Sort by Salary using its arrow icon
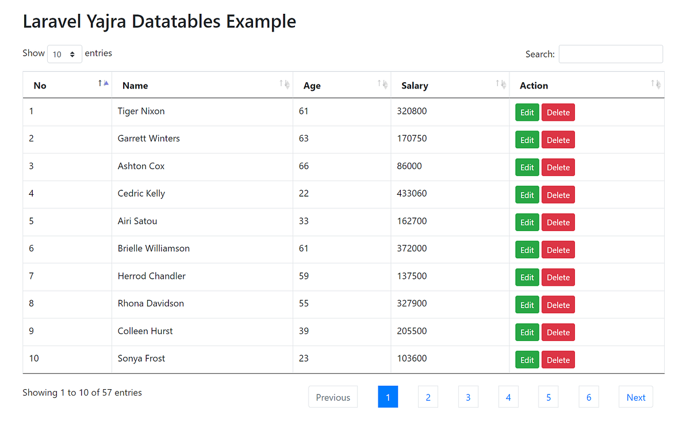The width and height of the screenshot is (690, 426). point(501,84)
